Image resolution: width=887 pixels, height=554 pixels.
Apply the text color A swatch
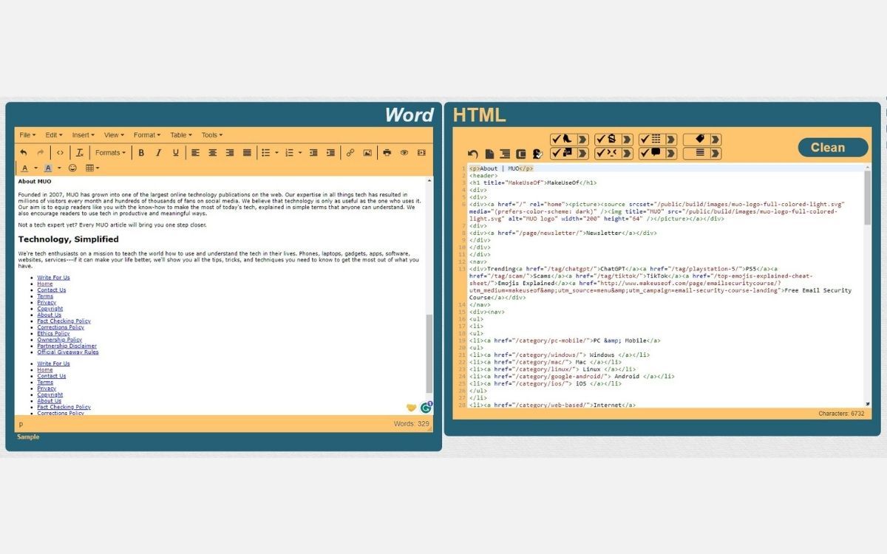click(x=24, y=168)
